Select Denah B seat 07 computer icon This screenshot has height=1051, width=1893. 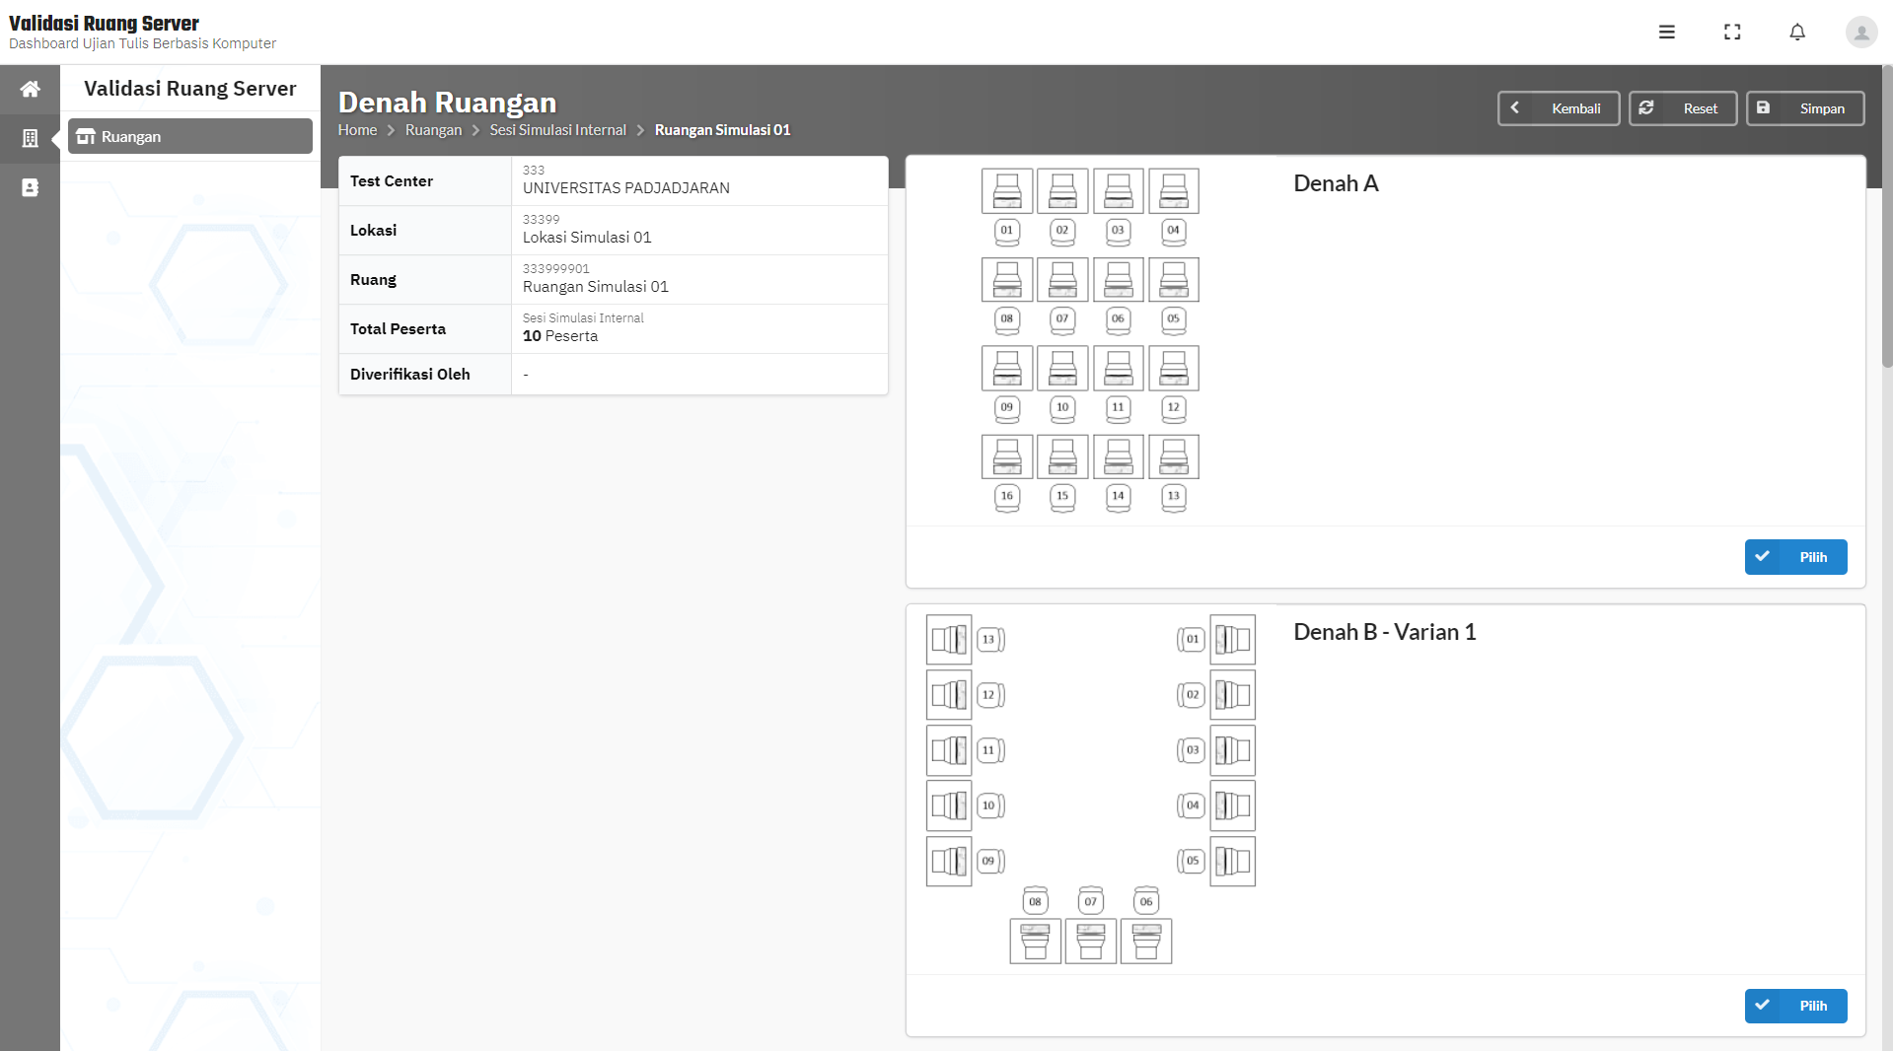pyautogui.click(x=1091, y=942)
